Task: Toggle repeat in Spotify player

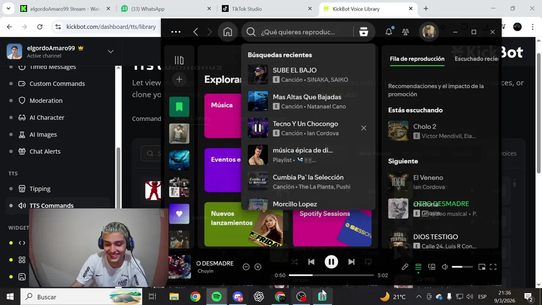Action: [368, 262]
